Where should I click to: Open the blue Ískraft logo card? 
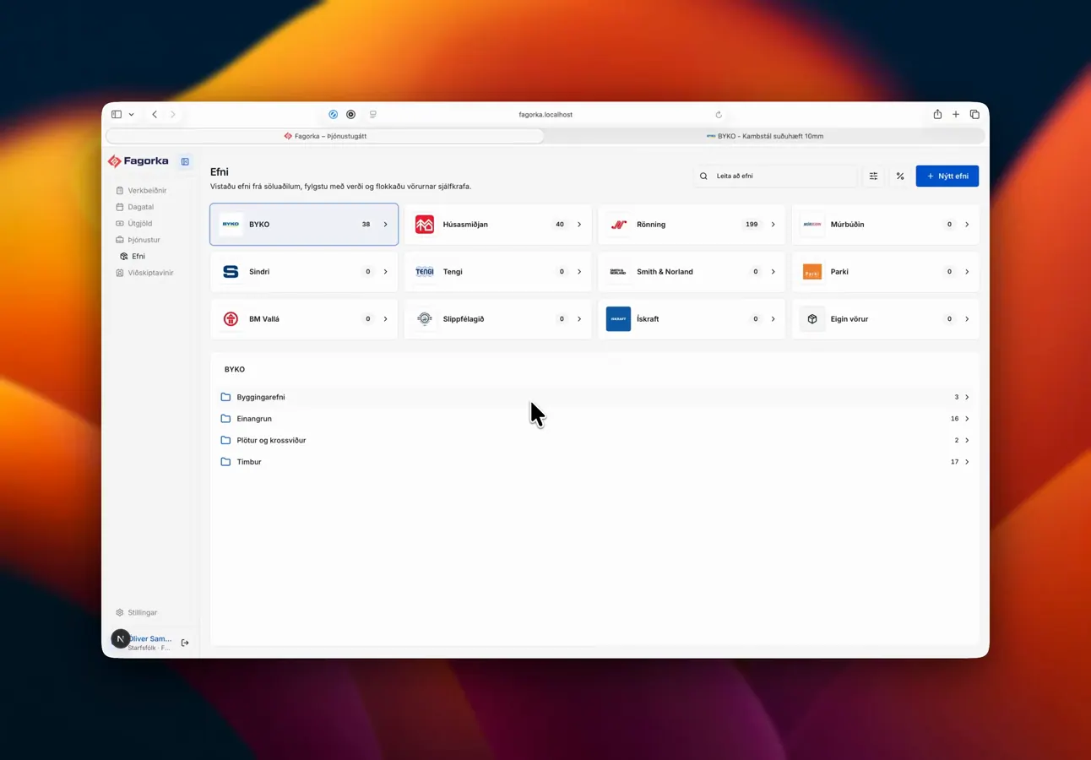pyautogui.click(x=618, y=319)
